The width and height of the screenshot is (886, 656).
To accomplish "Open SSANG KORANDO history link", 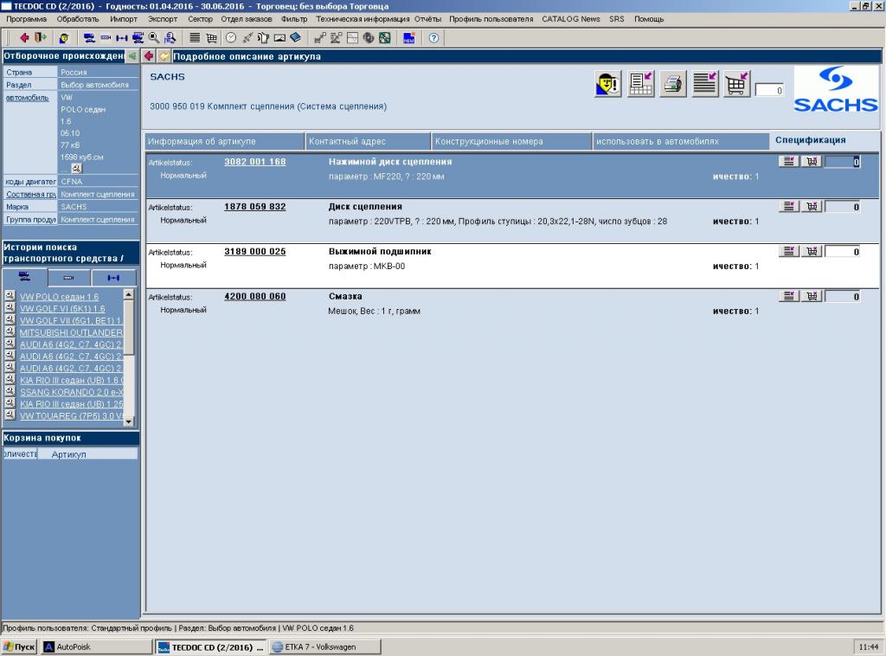I will [x=71, y=391].
